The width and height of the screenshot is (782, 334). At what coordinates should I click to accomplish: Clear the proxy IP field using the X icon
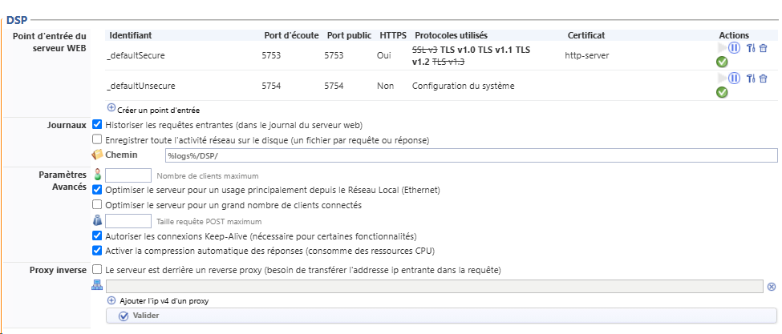[772, 286]
